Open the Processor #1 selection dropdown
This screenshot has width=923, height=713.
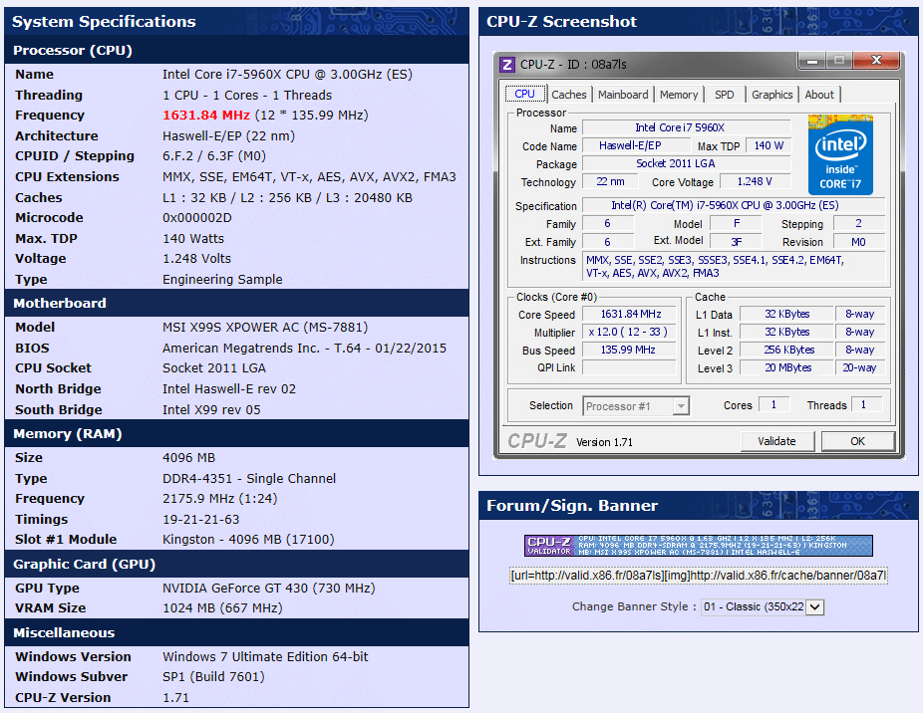(x=636, y=406)
